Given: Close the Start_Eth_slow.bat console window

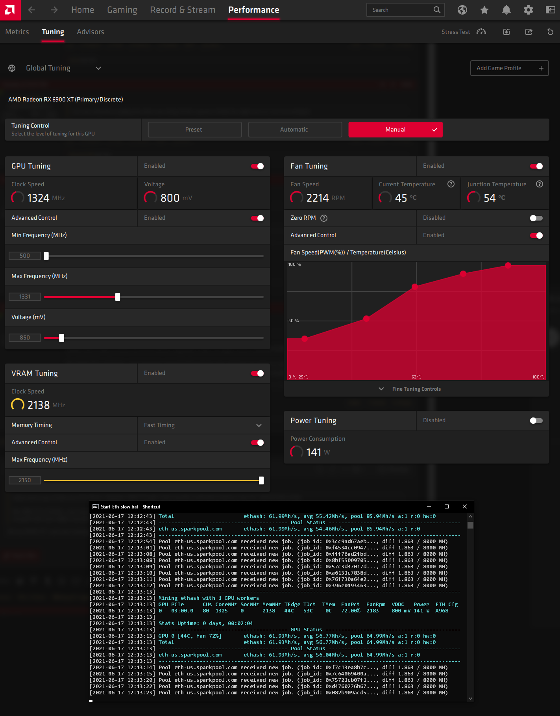Looking at the screenshot, I should [x=465, y=507].
